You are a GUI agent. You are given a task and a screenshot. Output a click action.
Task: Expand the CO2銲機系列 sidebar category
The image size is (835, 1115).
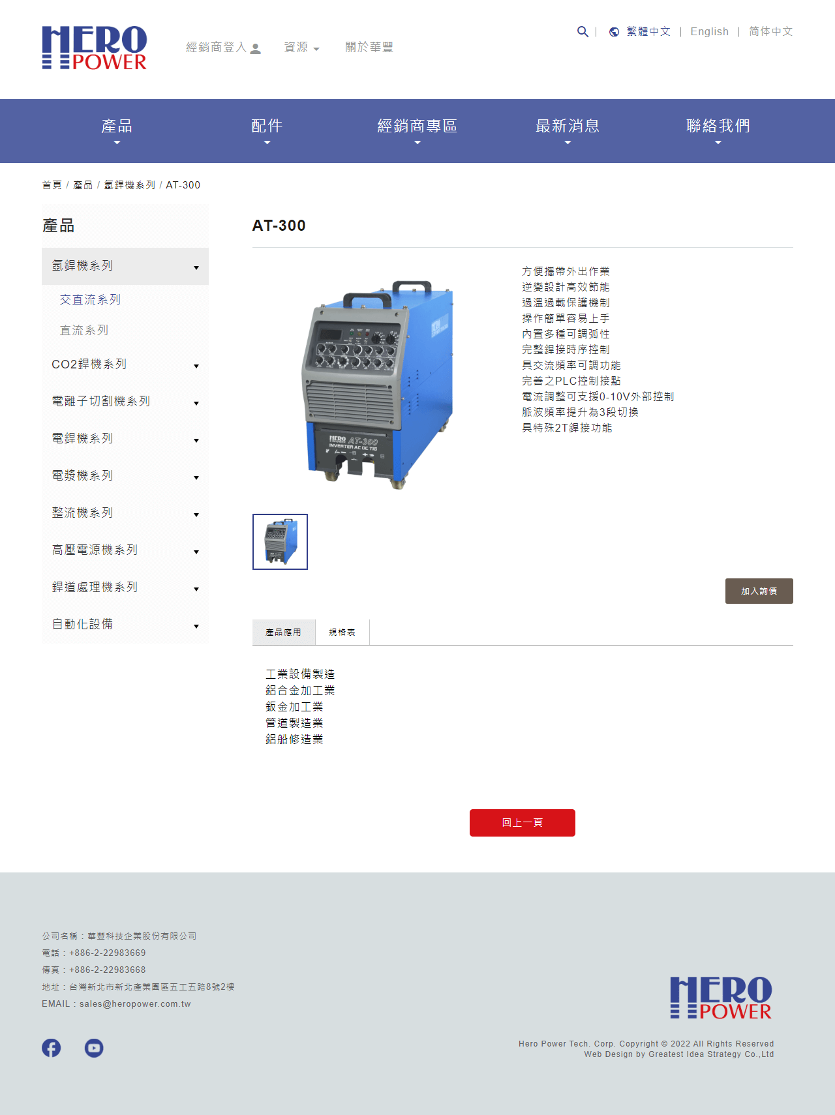pos(125,364)
